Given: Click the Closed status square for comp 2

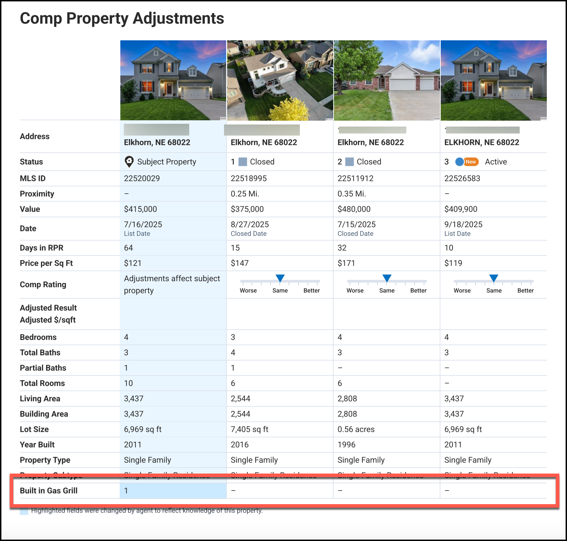Looking at the screenshot, I should [350, 162].
